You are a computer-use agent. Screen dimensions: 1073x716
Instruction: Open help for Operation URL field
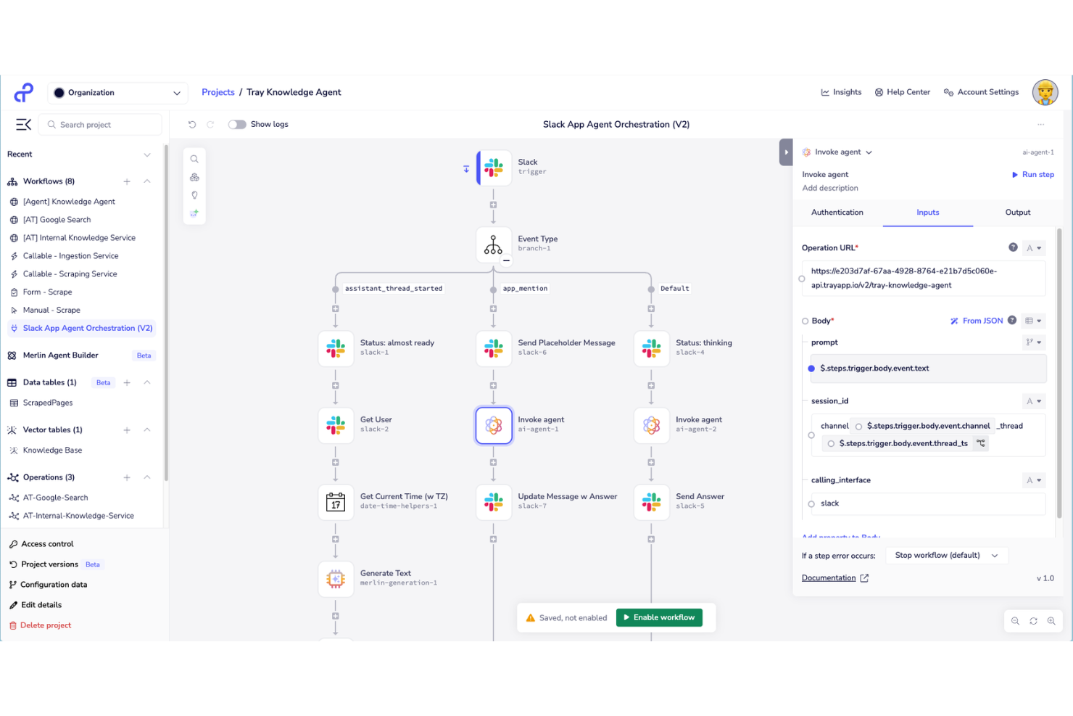tap(1013, 247)
